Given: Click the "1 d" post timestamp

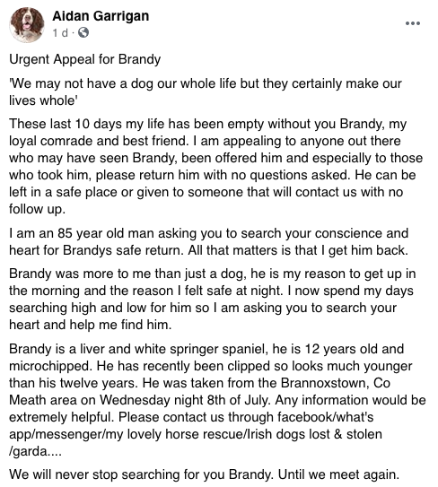Looking at the screenshot, I should (60, 32).
